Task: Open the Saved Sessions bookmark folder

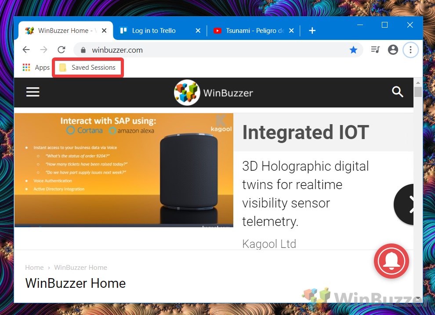Action: pos(88,68)
